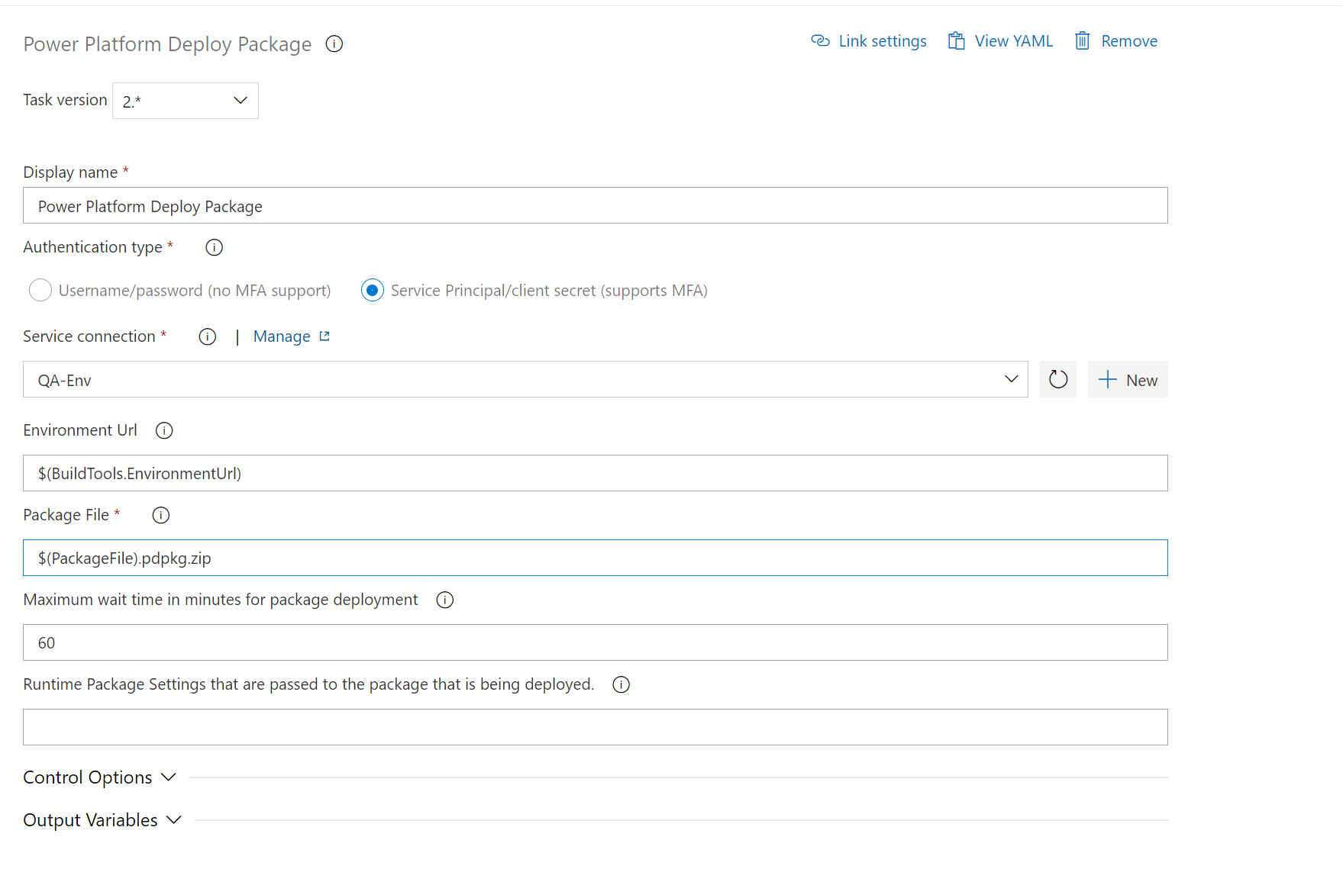View Authentication type help info
The height and width of the screenshot is (869, 1343).
[213, 246]
